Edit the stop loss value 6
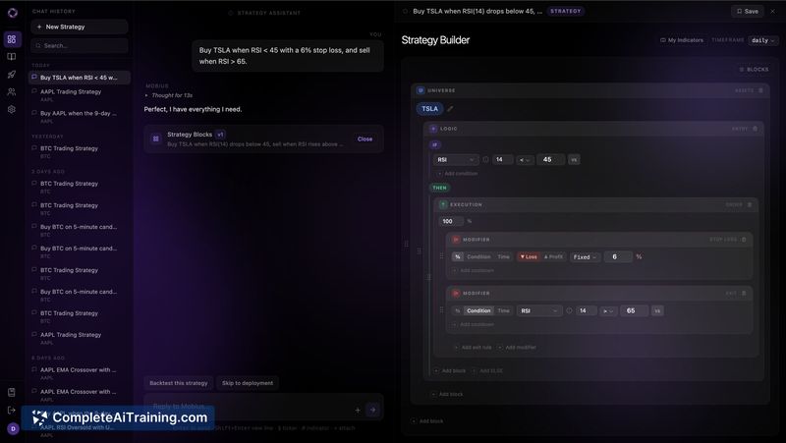Viewport: 786px width, 443px height. tap(618, 257)
